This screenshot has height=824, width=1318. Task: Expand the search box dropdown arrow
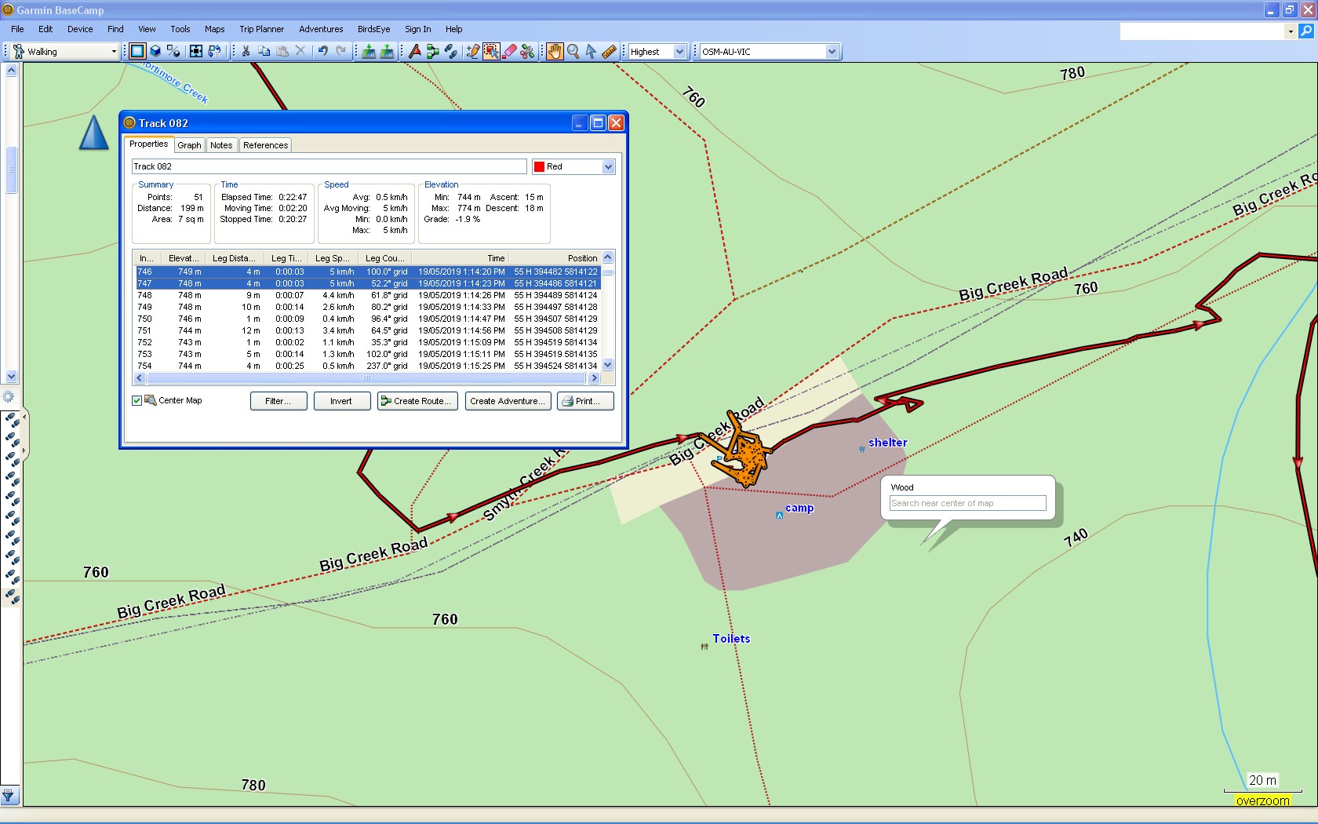coord(1291,31)
